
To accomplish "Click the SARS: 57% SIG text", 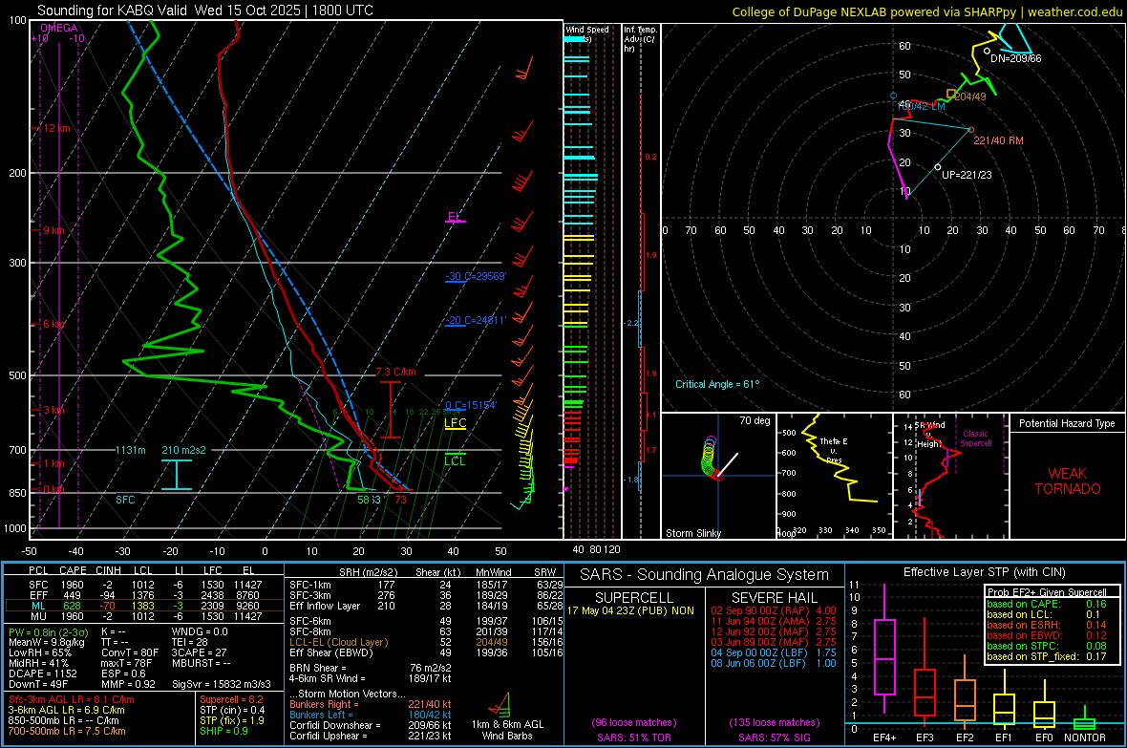I will 774,737.
